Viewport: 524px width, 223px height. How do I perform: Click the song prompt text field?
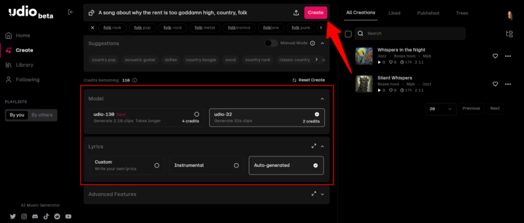194,13
